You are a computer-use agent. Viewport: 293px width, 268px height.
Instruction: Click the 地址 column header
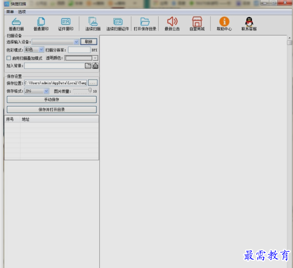(60, 119)
